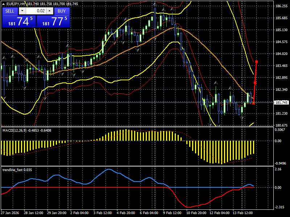Click the 6 Feb 04:00 time label
The image size is (290, 217).
click(x=149, y=213)
